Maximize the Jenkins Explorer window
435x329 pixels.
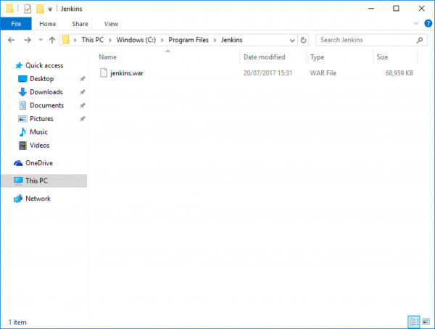[x=396, y=9]
